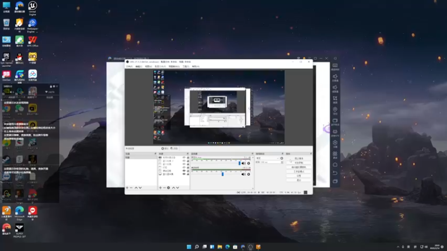Remove the selected scene with the minus icon
The height and width of the screenshot is (251, 447).
click(x=131, y=188)
